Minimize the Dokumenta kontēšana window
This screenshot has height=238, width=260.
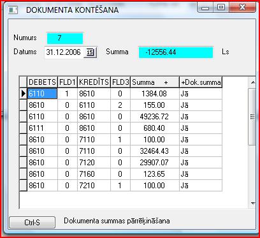(x=205, y=8)
